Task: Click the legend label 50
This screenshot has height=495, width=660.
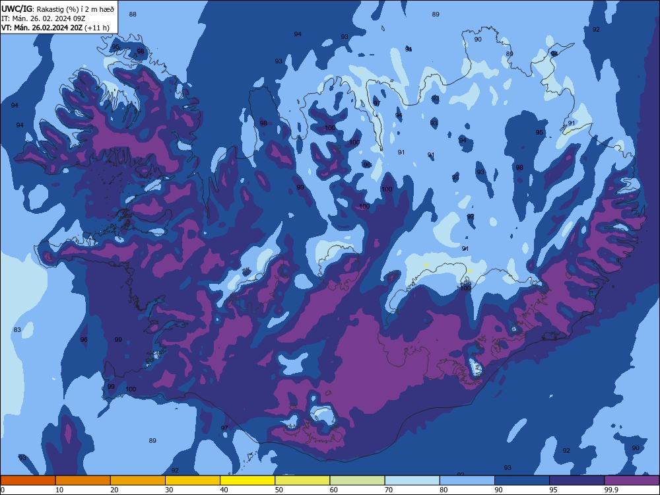Action: tap(279, 490)
